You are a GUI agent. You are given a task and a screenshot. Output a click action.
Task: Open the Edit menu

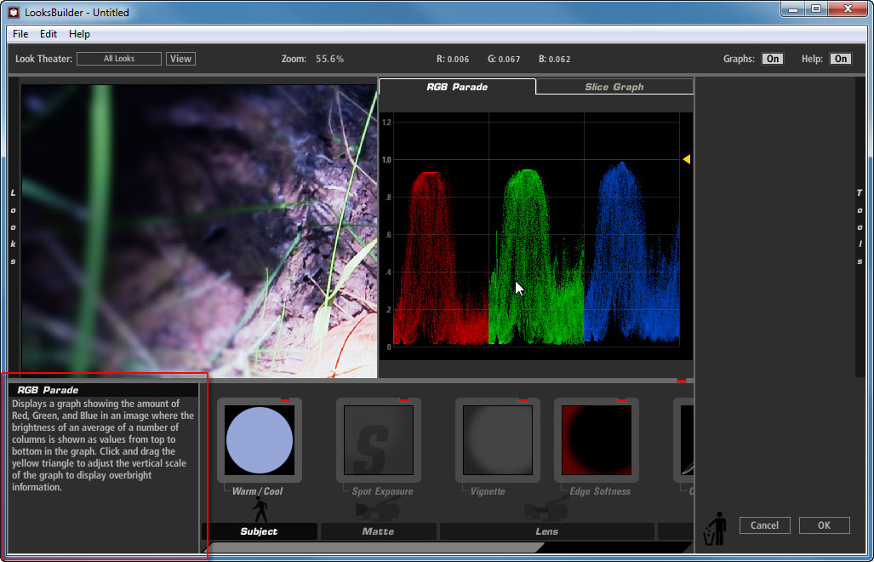pyautogui.click(x=49, y=34)
